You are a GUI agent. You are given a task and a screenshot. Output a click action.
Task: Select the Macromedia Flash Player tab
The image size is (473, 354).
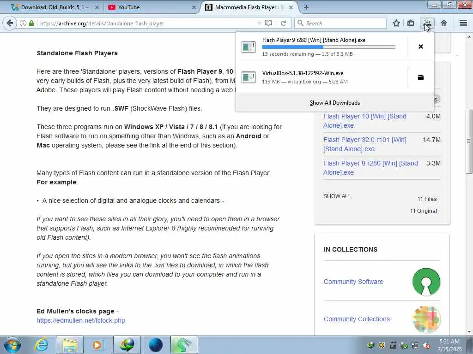pos(249,7)
